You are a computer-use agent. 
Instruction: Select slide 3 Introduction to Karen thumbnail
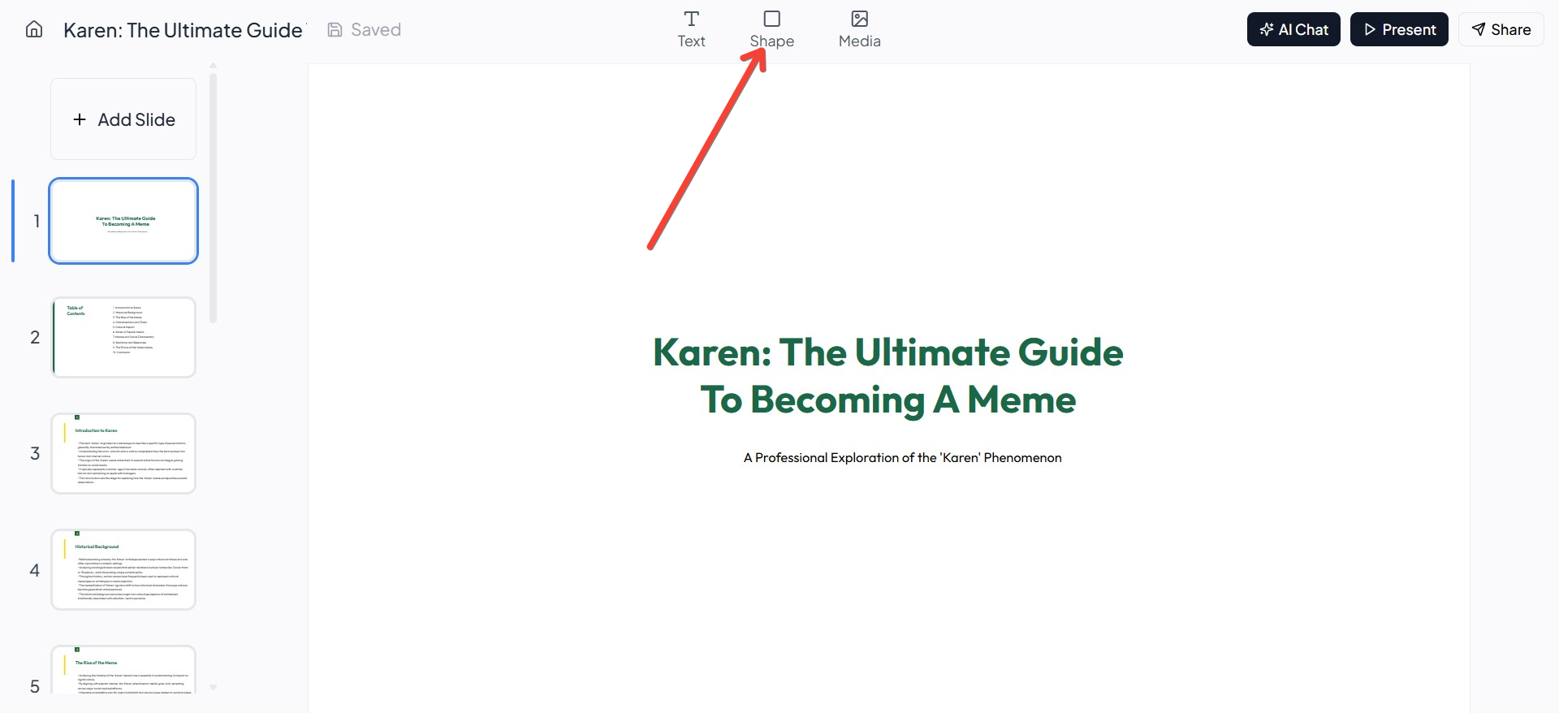coord(123,453)
